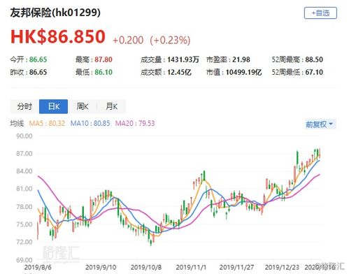Screen dimensions: 349x274
Task: Click the price change +0.200
Action: (128, 41)
